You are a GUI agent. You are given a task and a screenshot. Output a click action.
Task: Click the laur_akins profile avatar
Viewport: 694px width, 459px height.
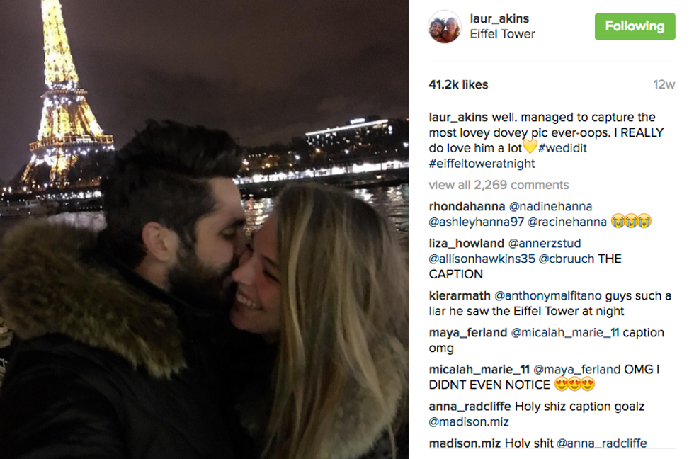coord(445,26)
